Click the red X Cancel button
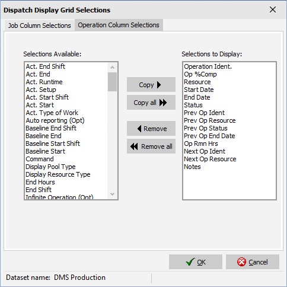This screenshot has width=287, height=287. [x=253, y=262]
